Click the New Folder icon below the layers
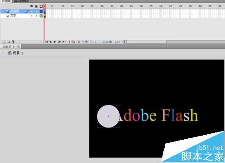 [x=9, y=42]
